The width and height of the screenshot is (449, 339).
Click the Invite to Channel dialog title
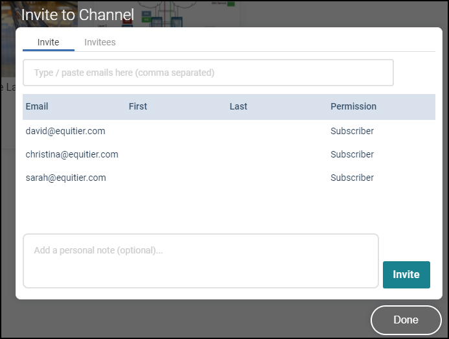pyautogui.click(x=78, y=14)
